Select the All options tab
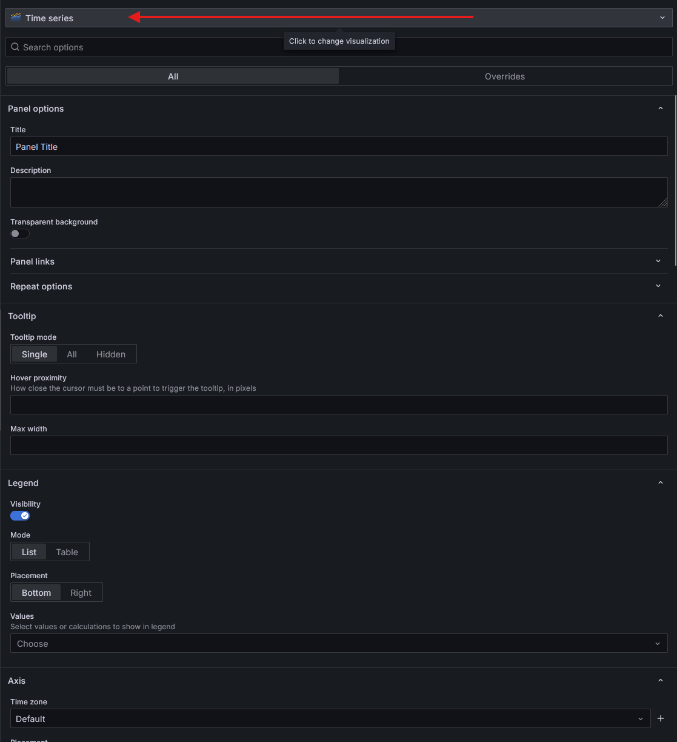Screen dimensions: 677x742 click(x=173, y=76)
